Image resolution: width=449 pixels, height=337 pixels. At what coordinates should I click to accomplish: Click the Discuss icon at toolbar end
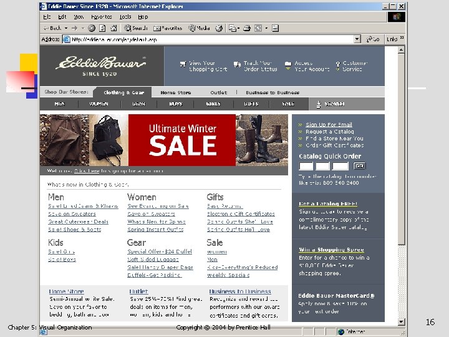click(275, 28)
